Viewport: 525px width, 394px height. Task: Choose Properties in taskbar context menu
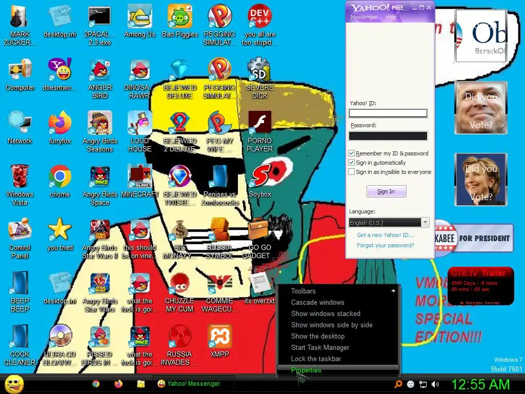click(338, 370)
